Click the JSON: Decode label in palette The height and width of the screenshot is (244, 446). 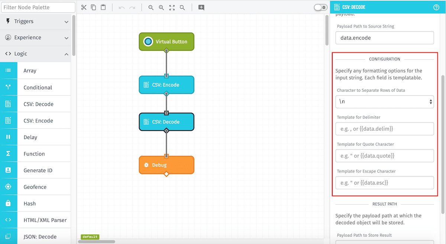point(40,237)
